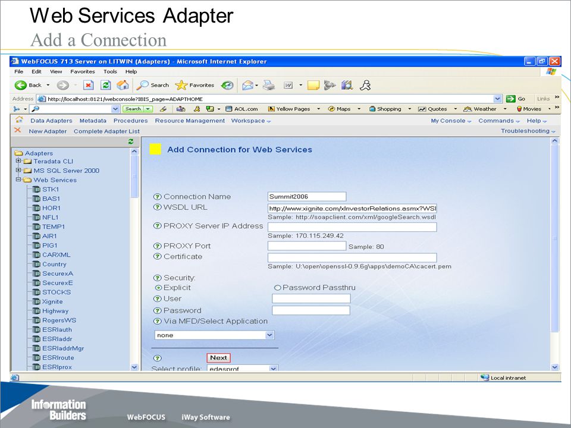The image size is (571, 428).
Task: Click the help icon beside Password
Action: click(157, 310)
